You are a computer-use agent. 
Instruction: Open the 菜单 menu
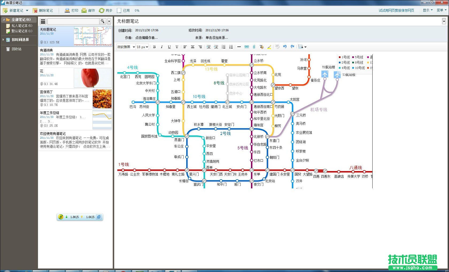pyautogui.click(x=442, y=10)
